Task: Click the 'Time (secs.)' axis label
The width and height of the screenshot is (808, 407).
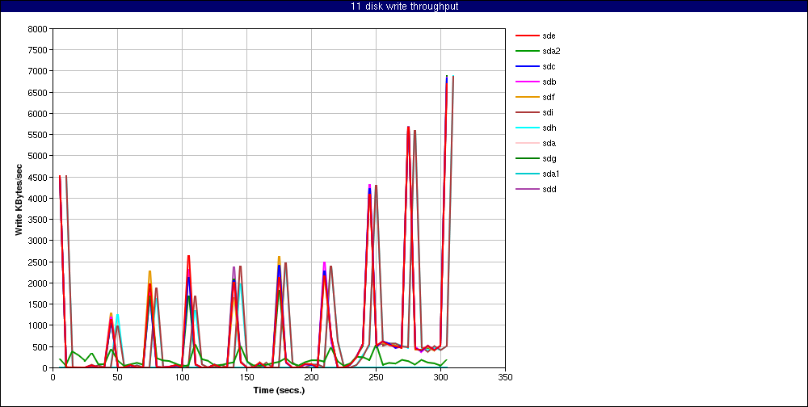Action: 279,390
